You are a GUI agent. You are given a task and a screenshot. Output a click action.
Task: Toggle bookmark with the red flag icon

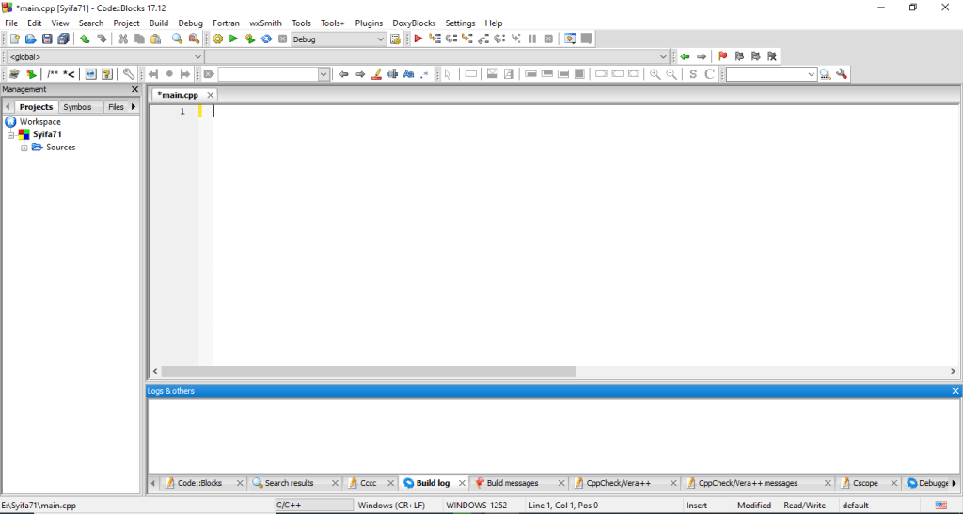point(722,56)
